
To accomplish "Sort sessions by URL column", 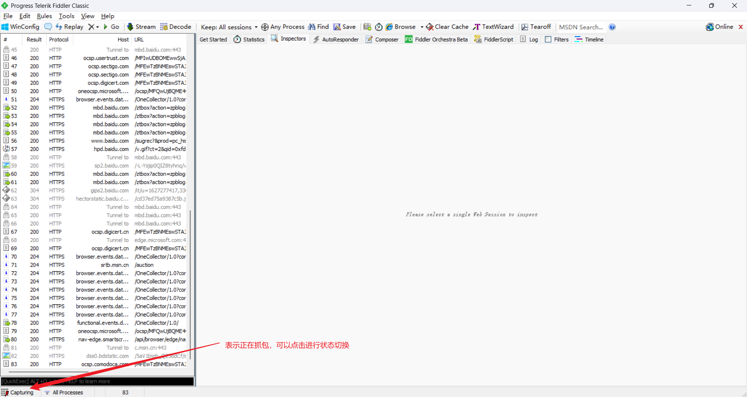I will tap(160, 40).
